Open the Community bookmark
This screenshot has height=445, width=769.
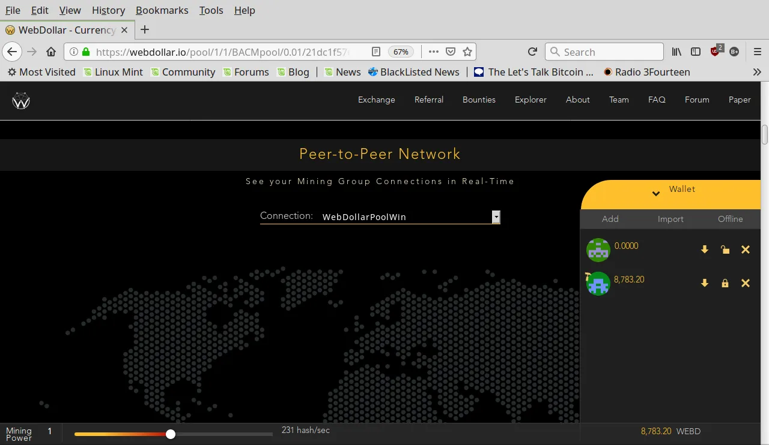[183, 72]
